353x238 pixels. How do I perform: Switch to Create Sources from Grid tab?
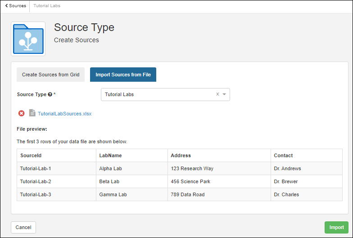coord(50,75)
